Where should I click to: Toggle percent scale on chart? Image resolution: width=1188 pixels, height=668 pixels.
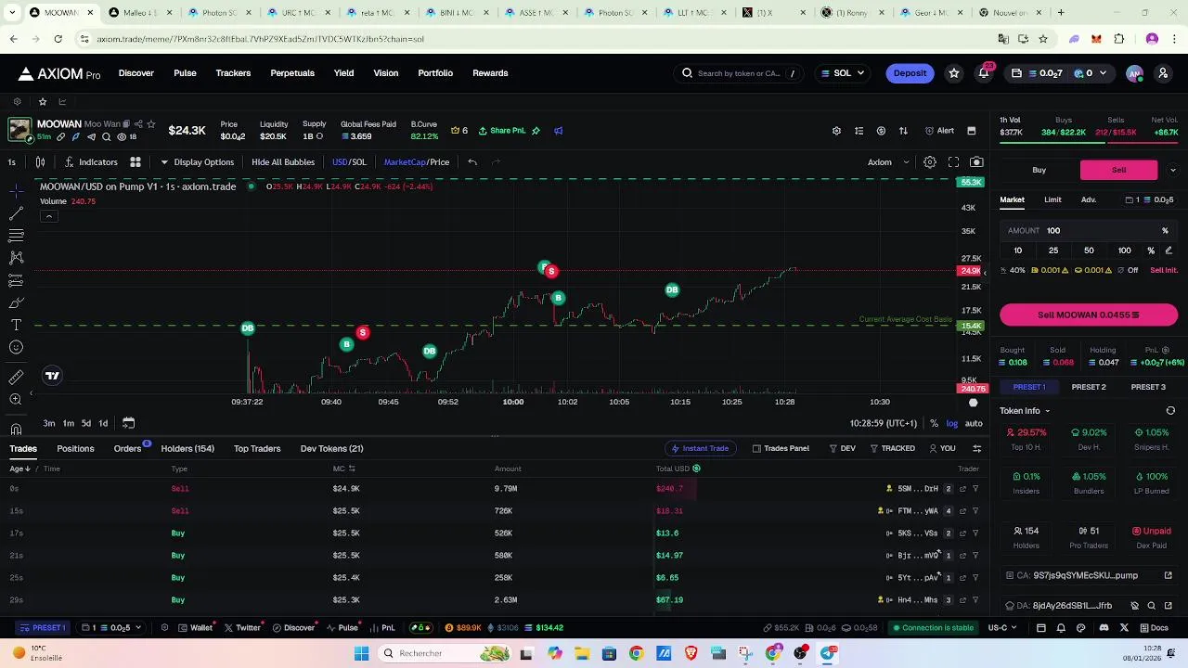tap(934, 423)
